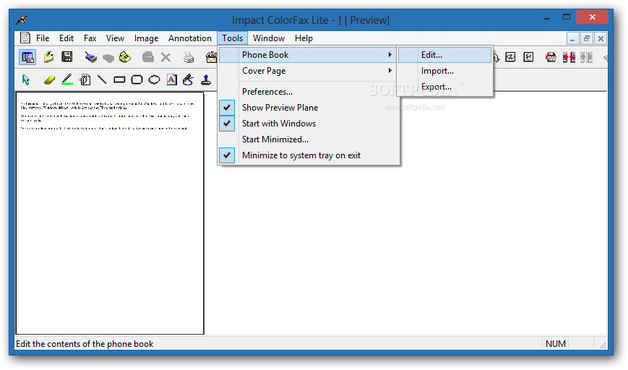The width and height of the screenshot is (628, 370).
Task: Select the text annotation 'A' tool
Action: [x=171, y=79]
